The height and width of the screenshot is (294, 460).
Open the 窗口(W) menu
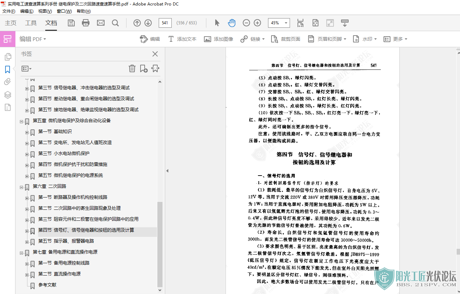click(x=64, y=11)
